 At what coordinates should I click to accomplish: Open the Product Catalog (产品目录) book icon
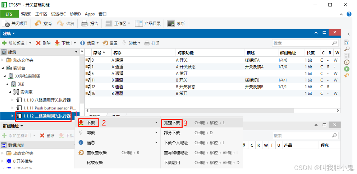[x=139, y=24]
